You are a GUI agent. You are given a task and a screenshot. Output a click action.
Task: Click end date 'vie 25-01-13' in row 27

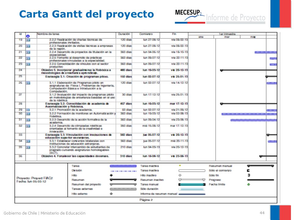point(179,95)
